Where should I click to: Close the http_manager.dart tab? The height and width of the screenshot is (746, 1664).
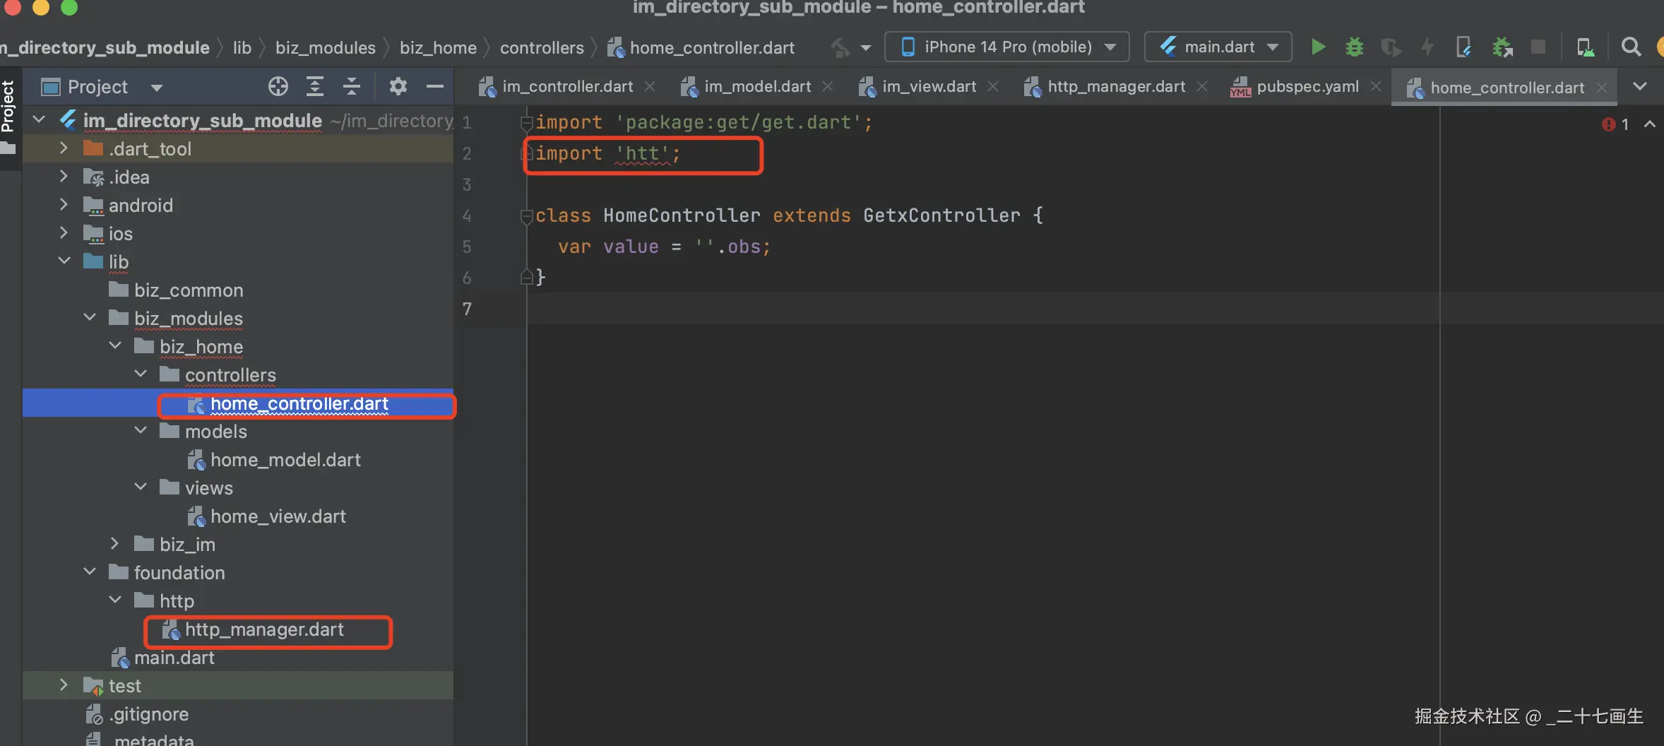1202,86
